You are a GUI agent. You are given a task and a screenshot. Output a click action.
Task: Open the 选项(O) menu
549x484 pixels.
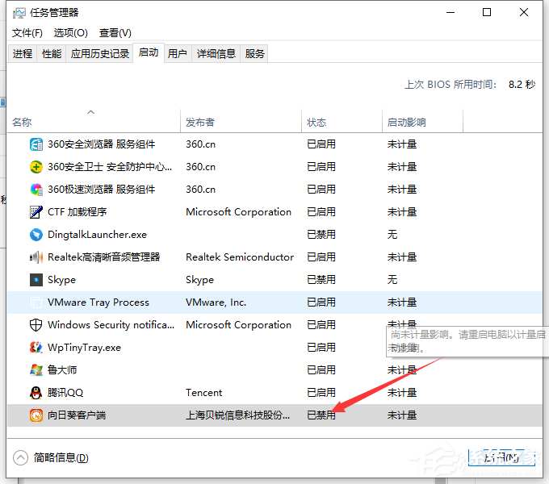[71, 33]
